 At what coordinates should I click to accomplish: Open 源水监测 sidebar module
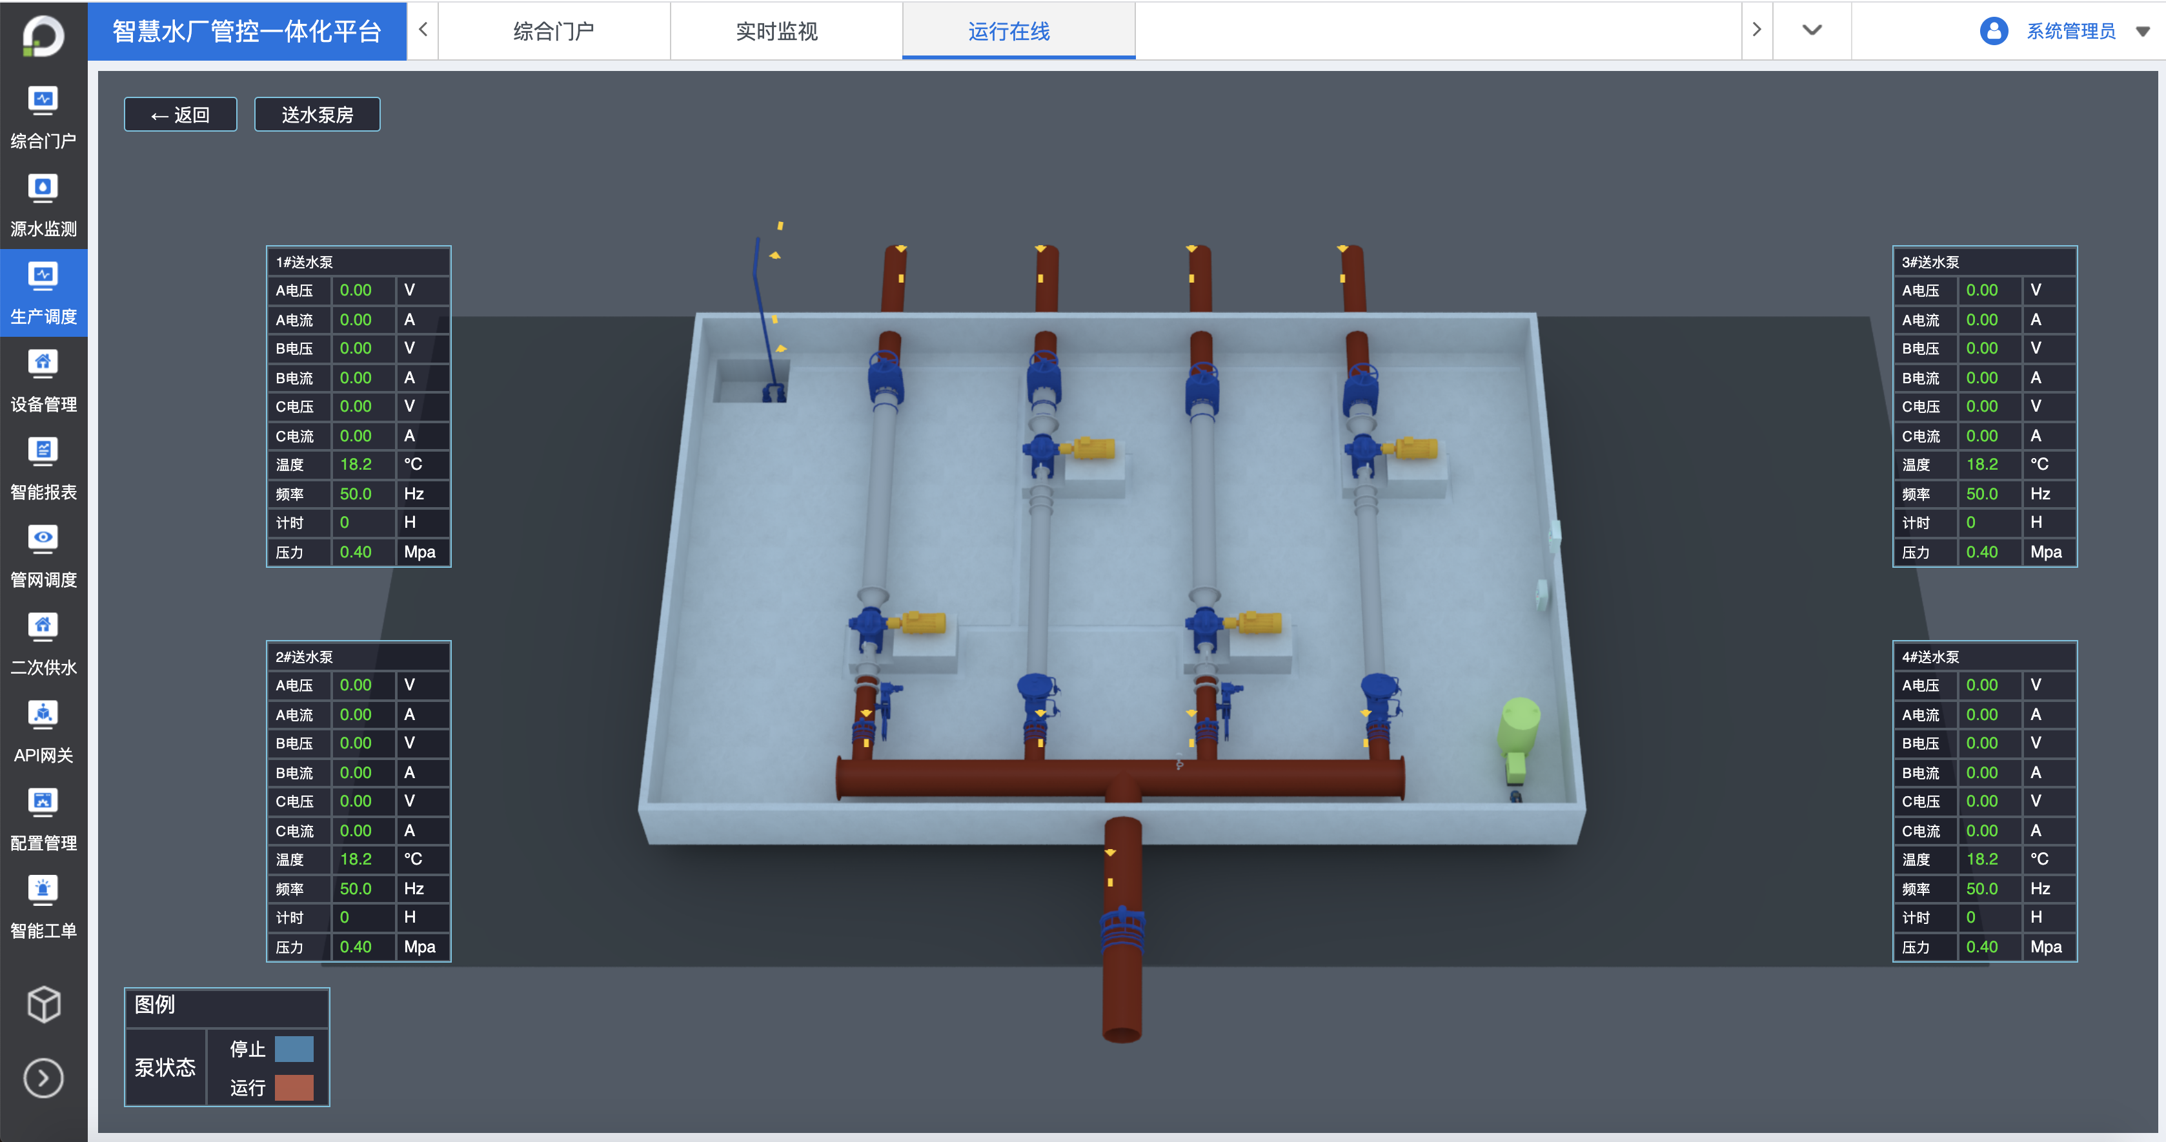click(43, 205)
